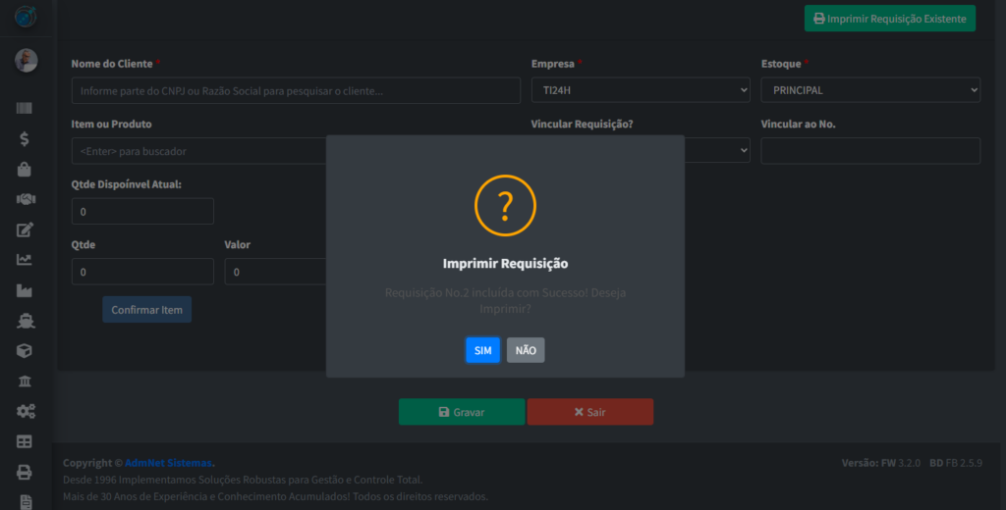
Task: Click Imprimir Requisição Existente button
Action: (x=889, y=19)
